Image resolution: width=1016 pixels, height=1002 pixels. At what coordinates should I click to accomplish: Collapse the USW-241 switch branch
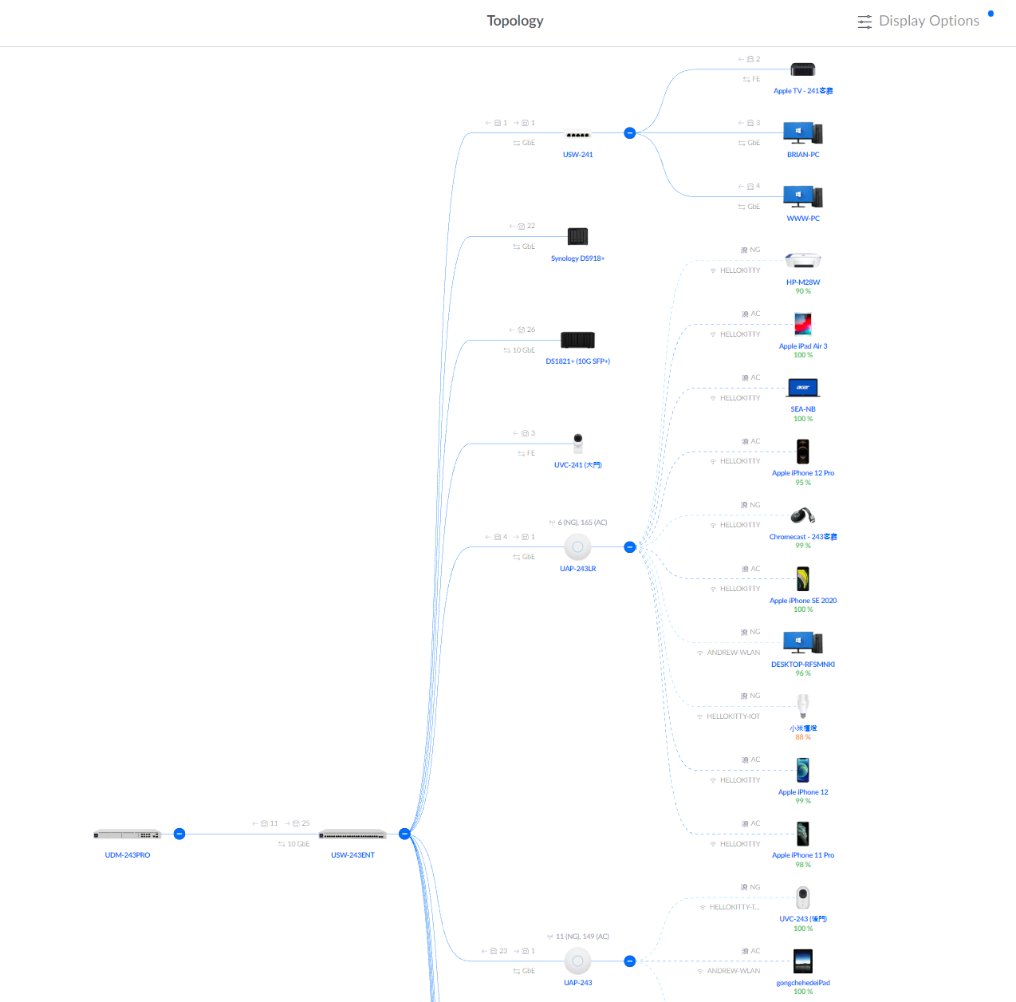click(x=629, y=133)
